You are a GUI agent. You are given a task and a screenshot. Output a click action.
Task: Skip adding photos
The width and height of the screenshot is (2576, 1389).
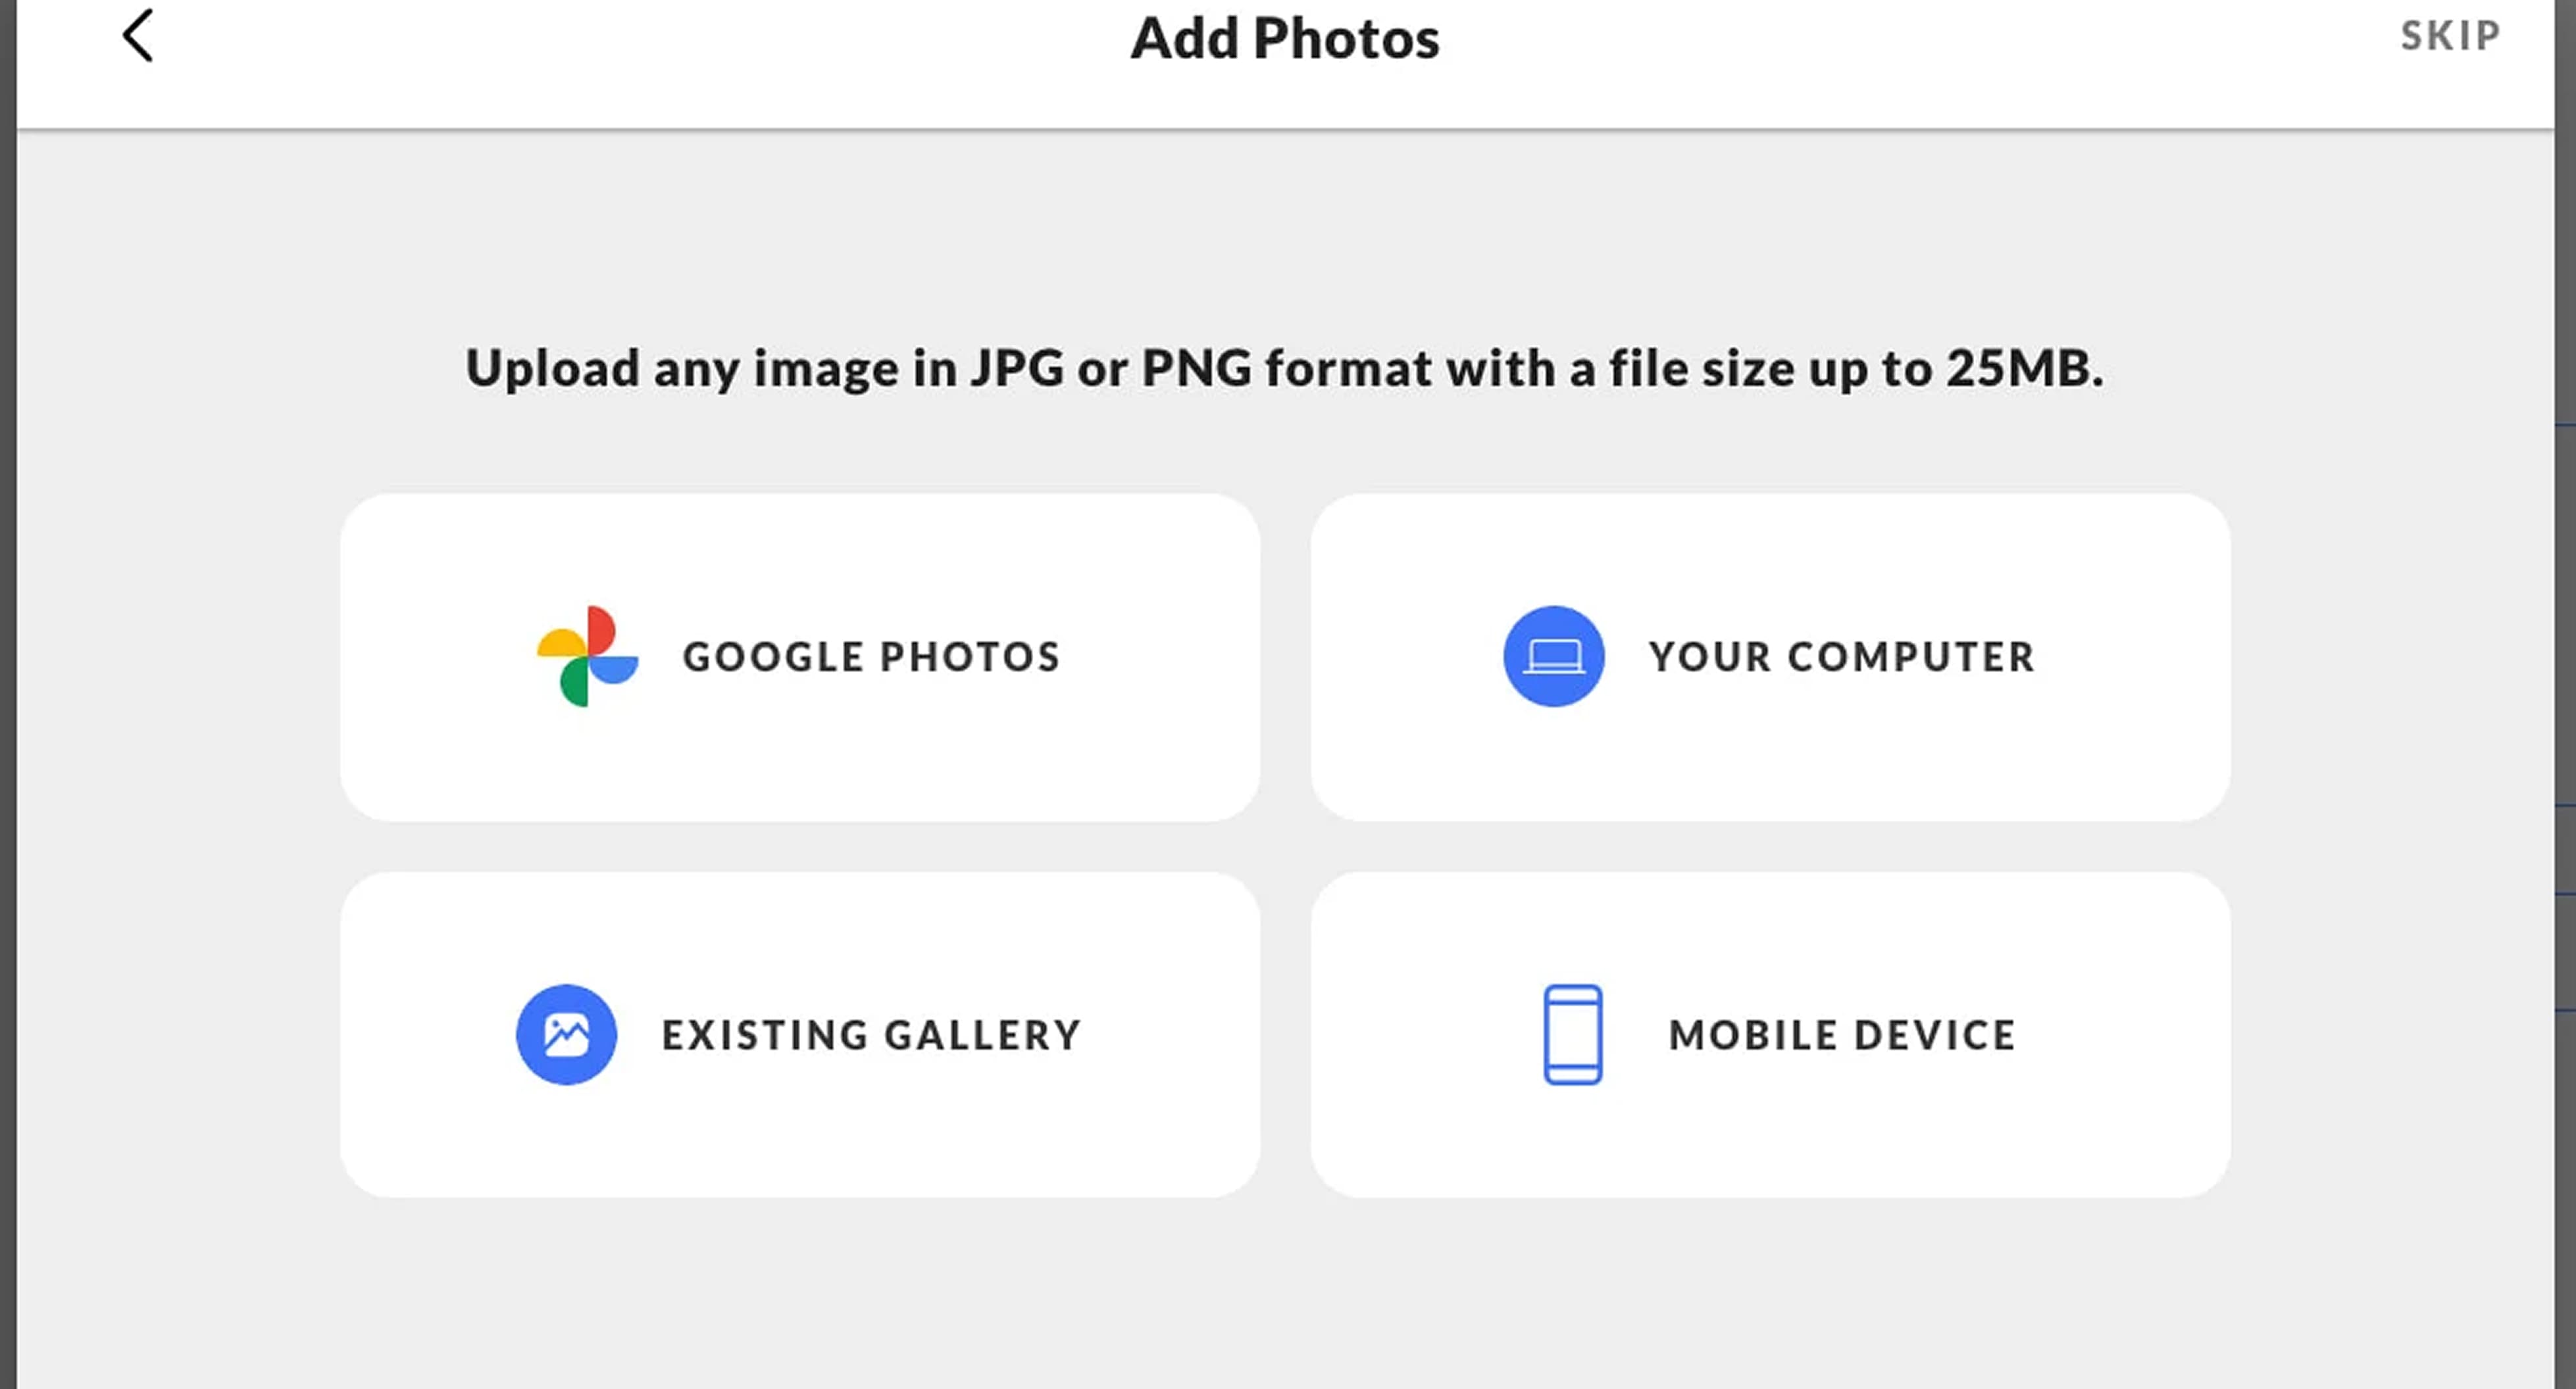point(2450,36)
